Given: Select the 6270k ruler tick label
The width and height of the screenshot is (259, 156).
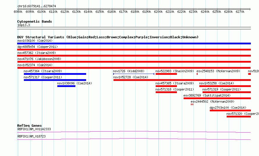Looking at the screenshot, I should coord(240,12).
